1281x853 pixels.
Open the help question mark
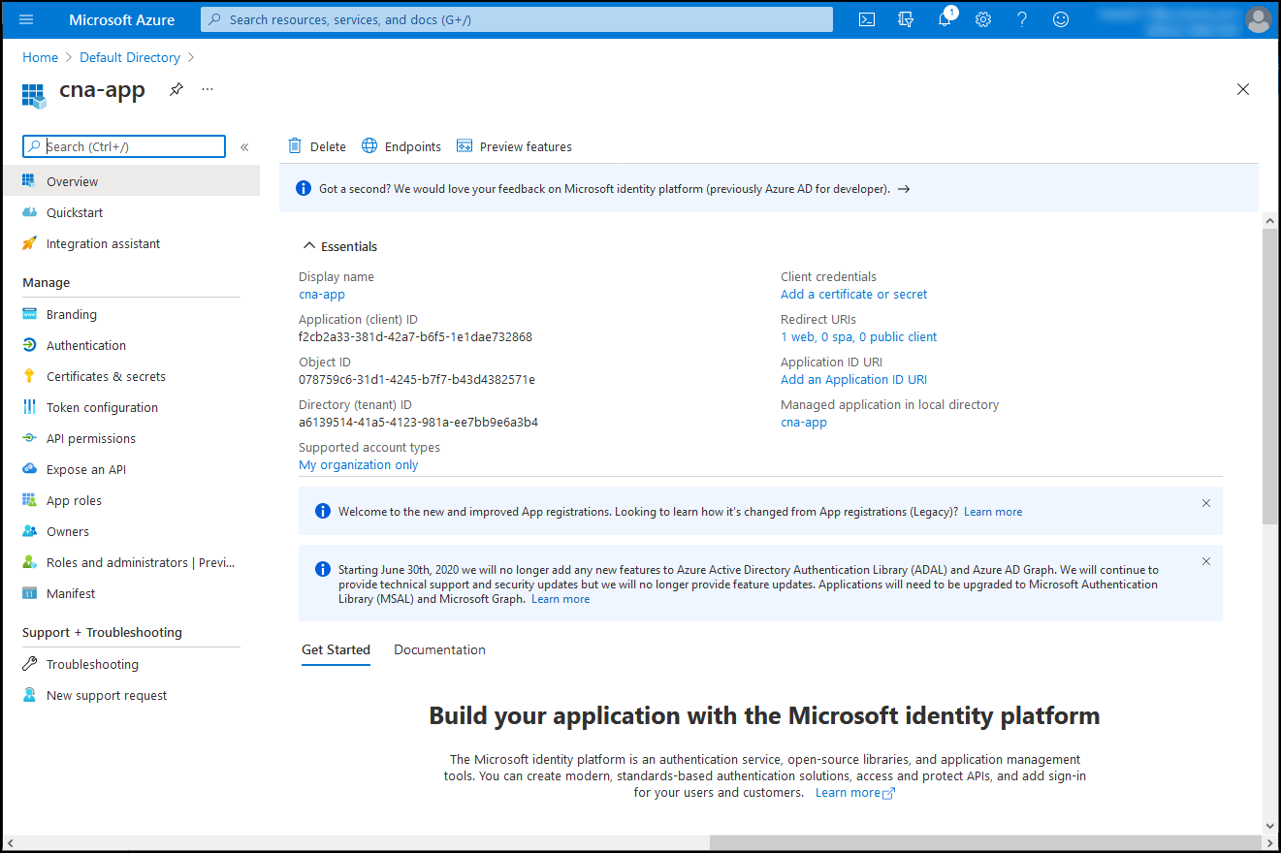pyautogui.click(x=1022, y=19)
